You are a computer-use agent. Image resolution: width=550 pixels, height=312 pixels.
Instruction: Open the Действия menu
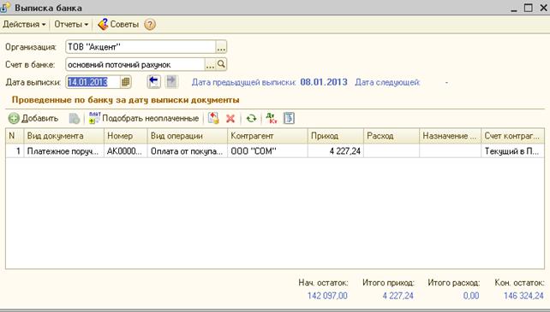24,25
